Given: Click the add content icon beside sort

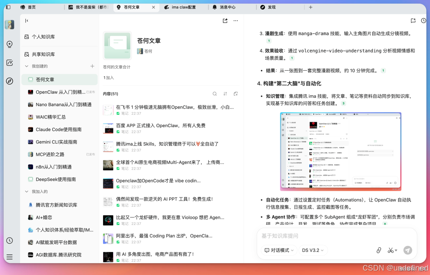Looking at the screenshot, I should pyautogui.click(x=236, y=94).
